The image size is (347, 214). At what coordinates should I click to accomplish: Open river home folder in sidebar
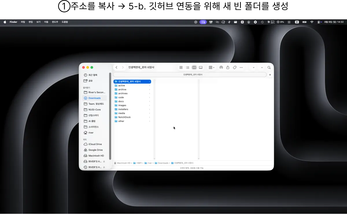(95, 133)
